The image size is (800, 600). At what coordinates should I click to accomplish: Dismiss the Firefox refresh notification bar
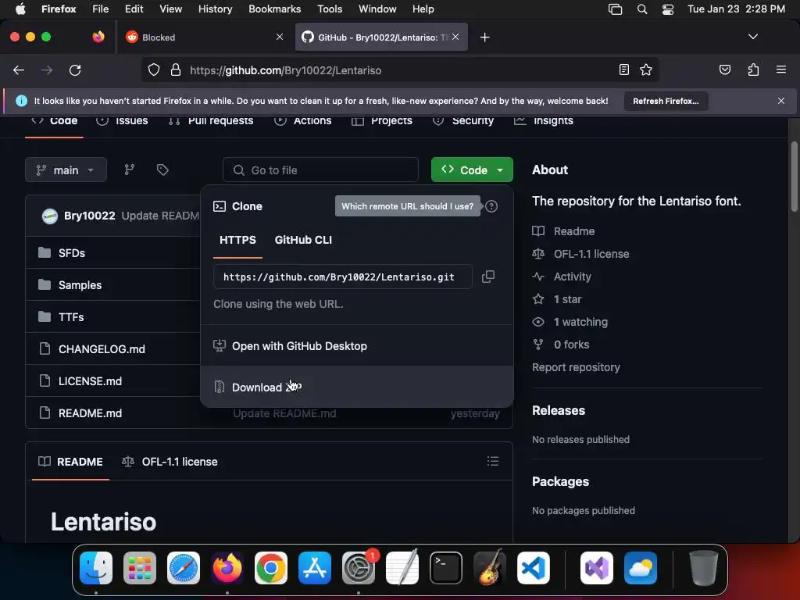click(780, 101)
